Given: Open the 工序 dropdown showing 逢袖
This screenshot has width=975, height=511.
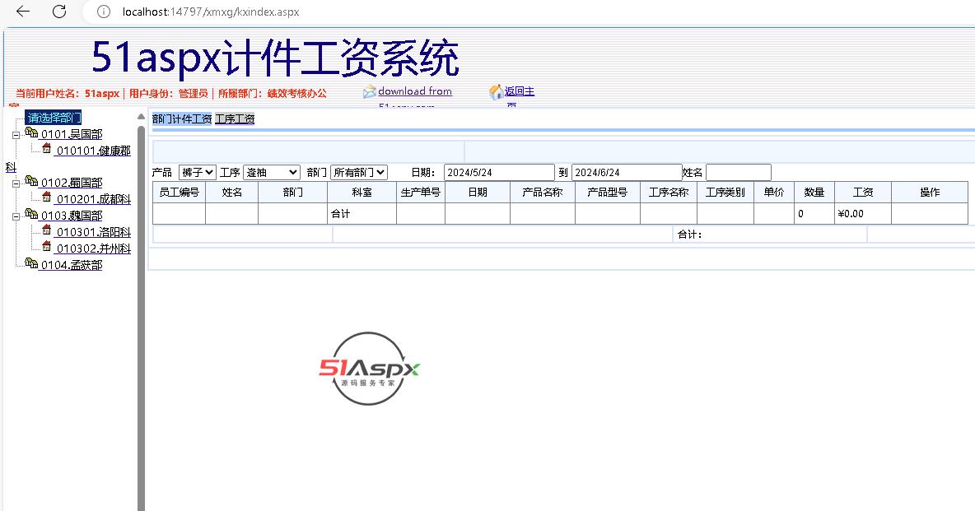Looking at the screenshot, I should click(272, 172).
